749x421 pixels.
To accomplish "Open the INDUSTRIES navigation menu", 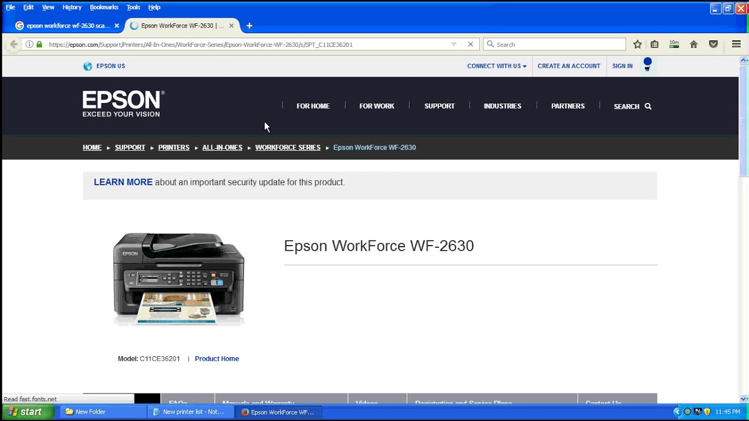I will pos(503,106).
